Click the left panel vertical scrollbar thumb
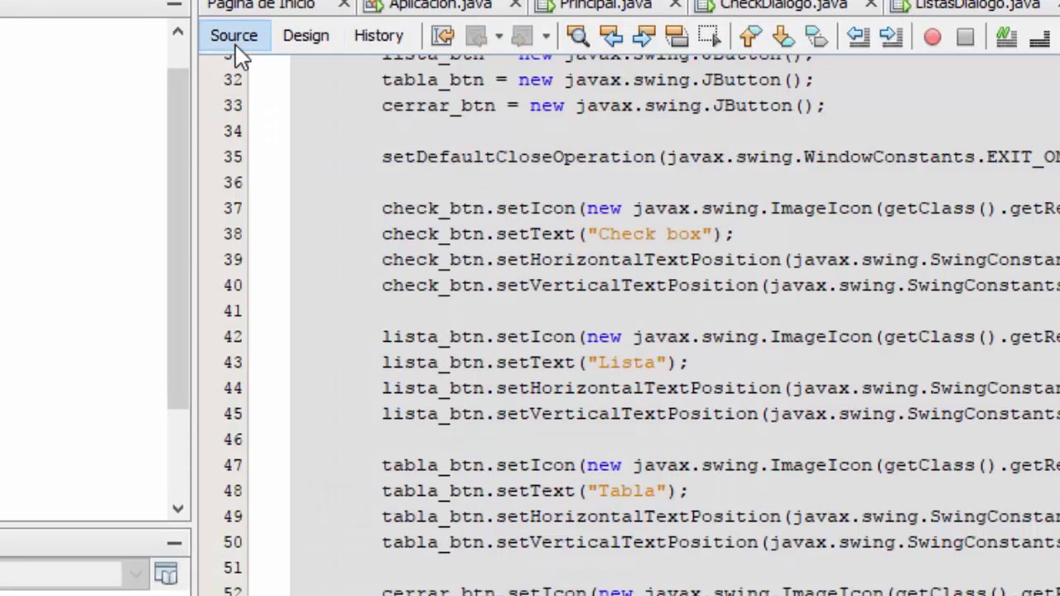The image size is (1060, 596). coord(178,238)
